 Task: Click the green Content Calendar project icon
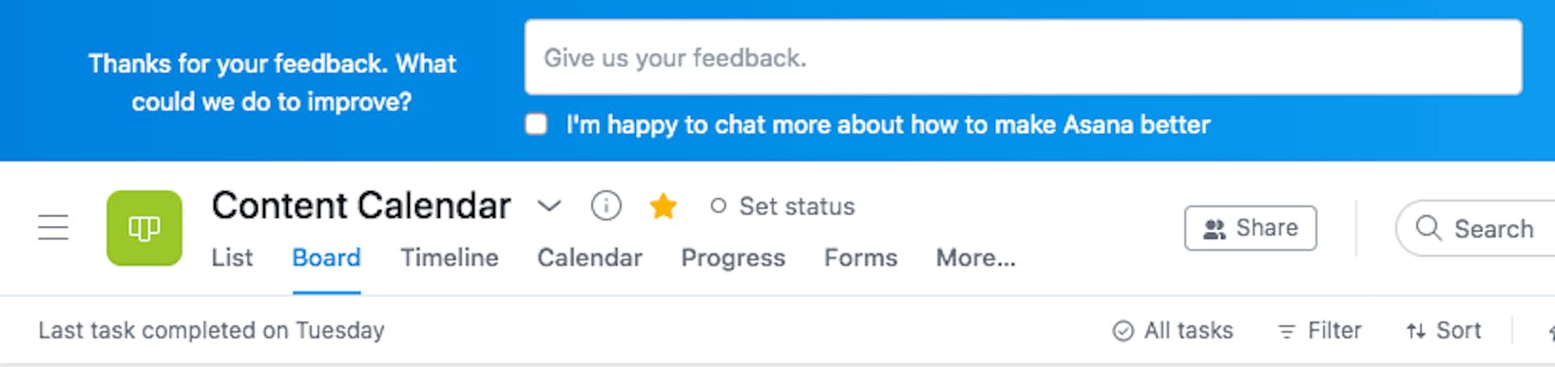click(144, 228)
